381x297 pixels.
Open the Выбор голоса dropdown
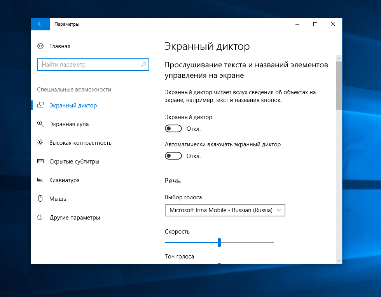225,210
